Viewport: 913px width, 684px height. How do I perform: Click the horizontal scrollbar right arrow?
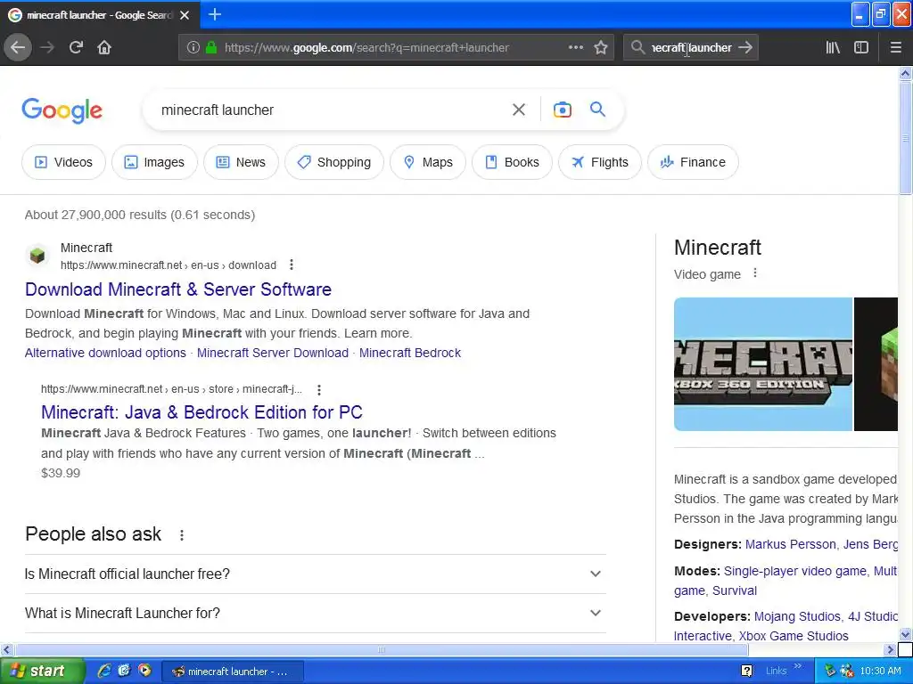tap(890, 649)
